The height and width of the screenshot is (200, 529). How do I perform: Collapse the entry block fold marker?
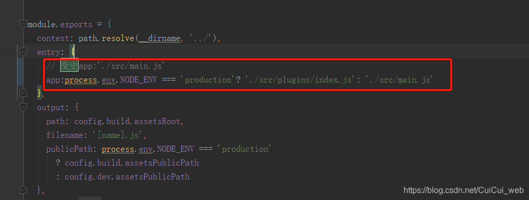click(x=23, y=52)
